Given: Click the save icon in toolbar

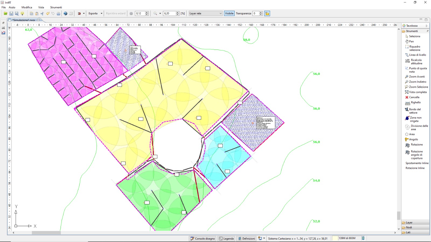Looking at the screenshot, I should tap(11, 13).
